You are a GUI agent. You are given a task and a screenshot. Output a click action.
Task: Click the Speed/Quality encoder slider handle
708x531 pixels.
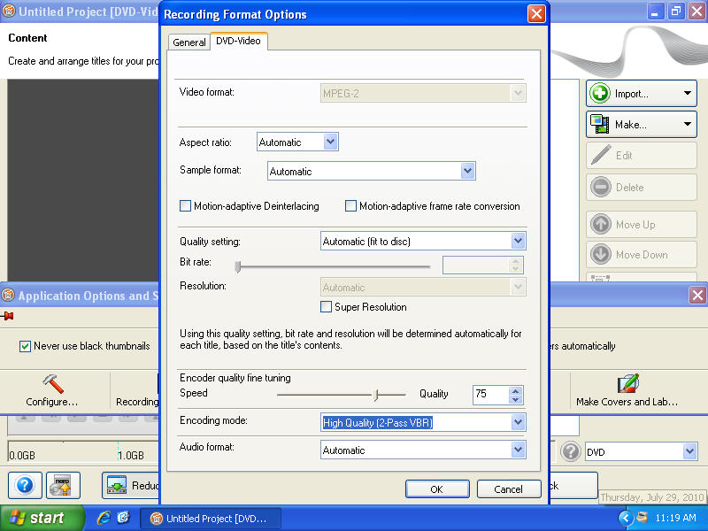pos(375,395)
